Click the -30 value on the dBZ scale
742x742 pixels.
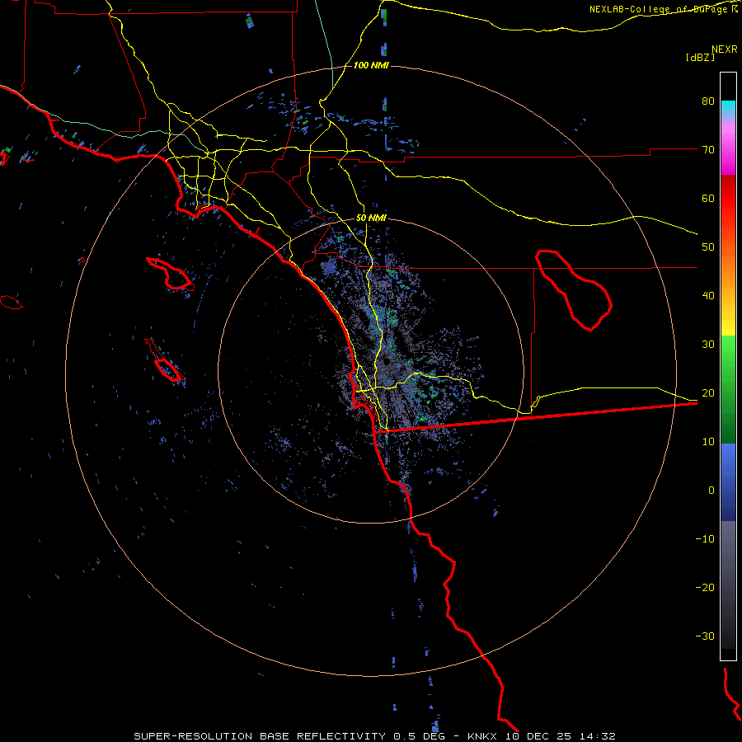click(x=705, y=636)
